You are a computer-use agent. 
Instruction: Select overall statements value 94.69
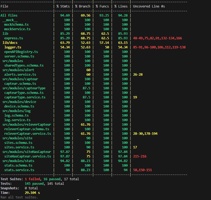65,15
